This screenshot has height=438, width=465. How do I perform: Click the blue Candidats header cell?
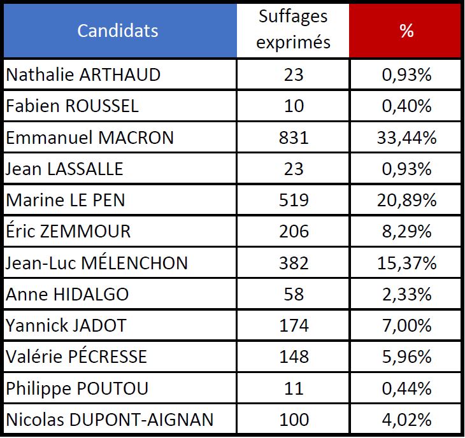[x=118, y=31]
